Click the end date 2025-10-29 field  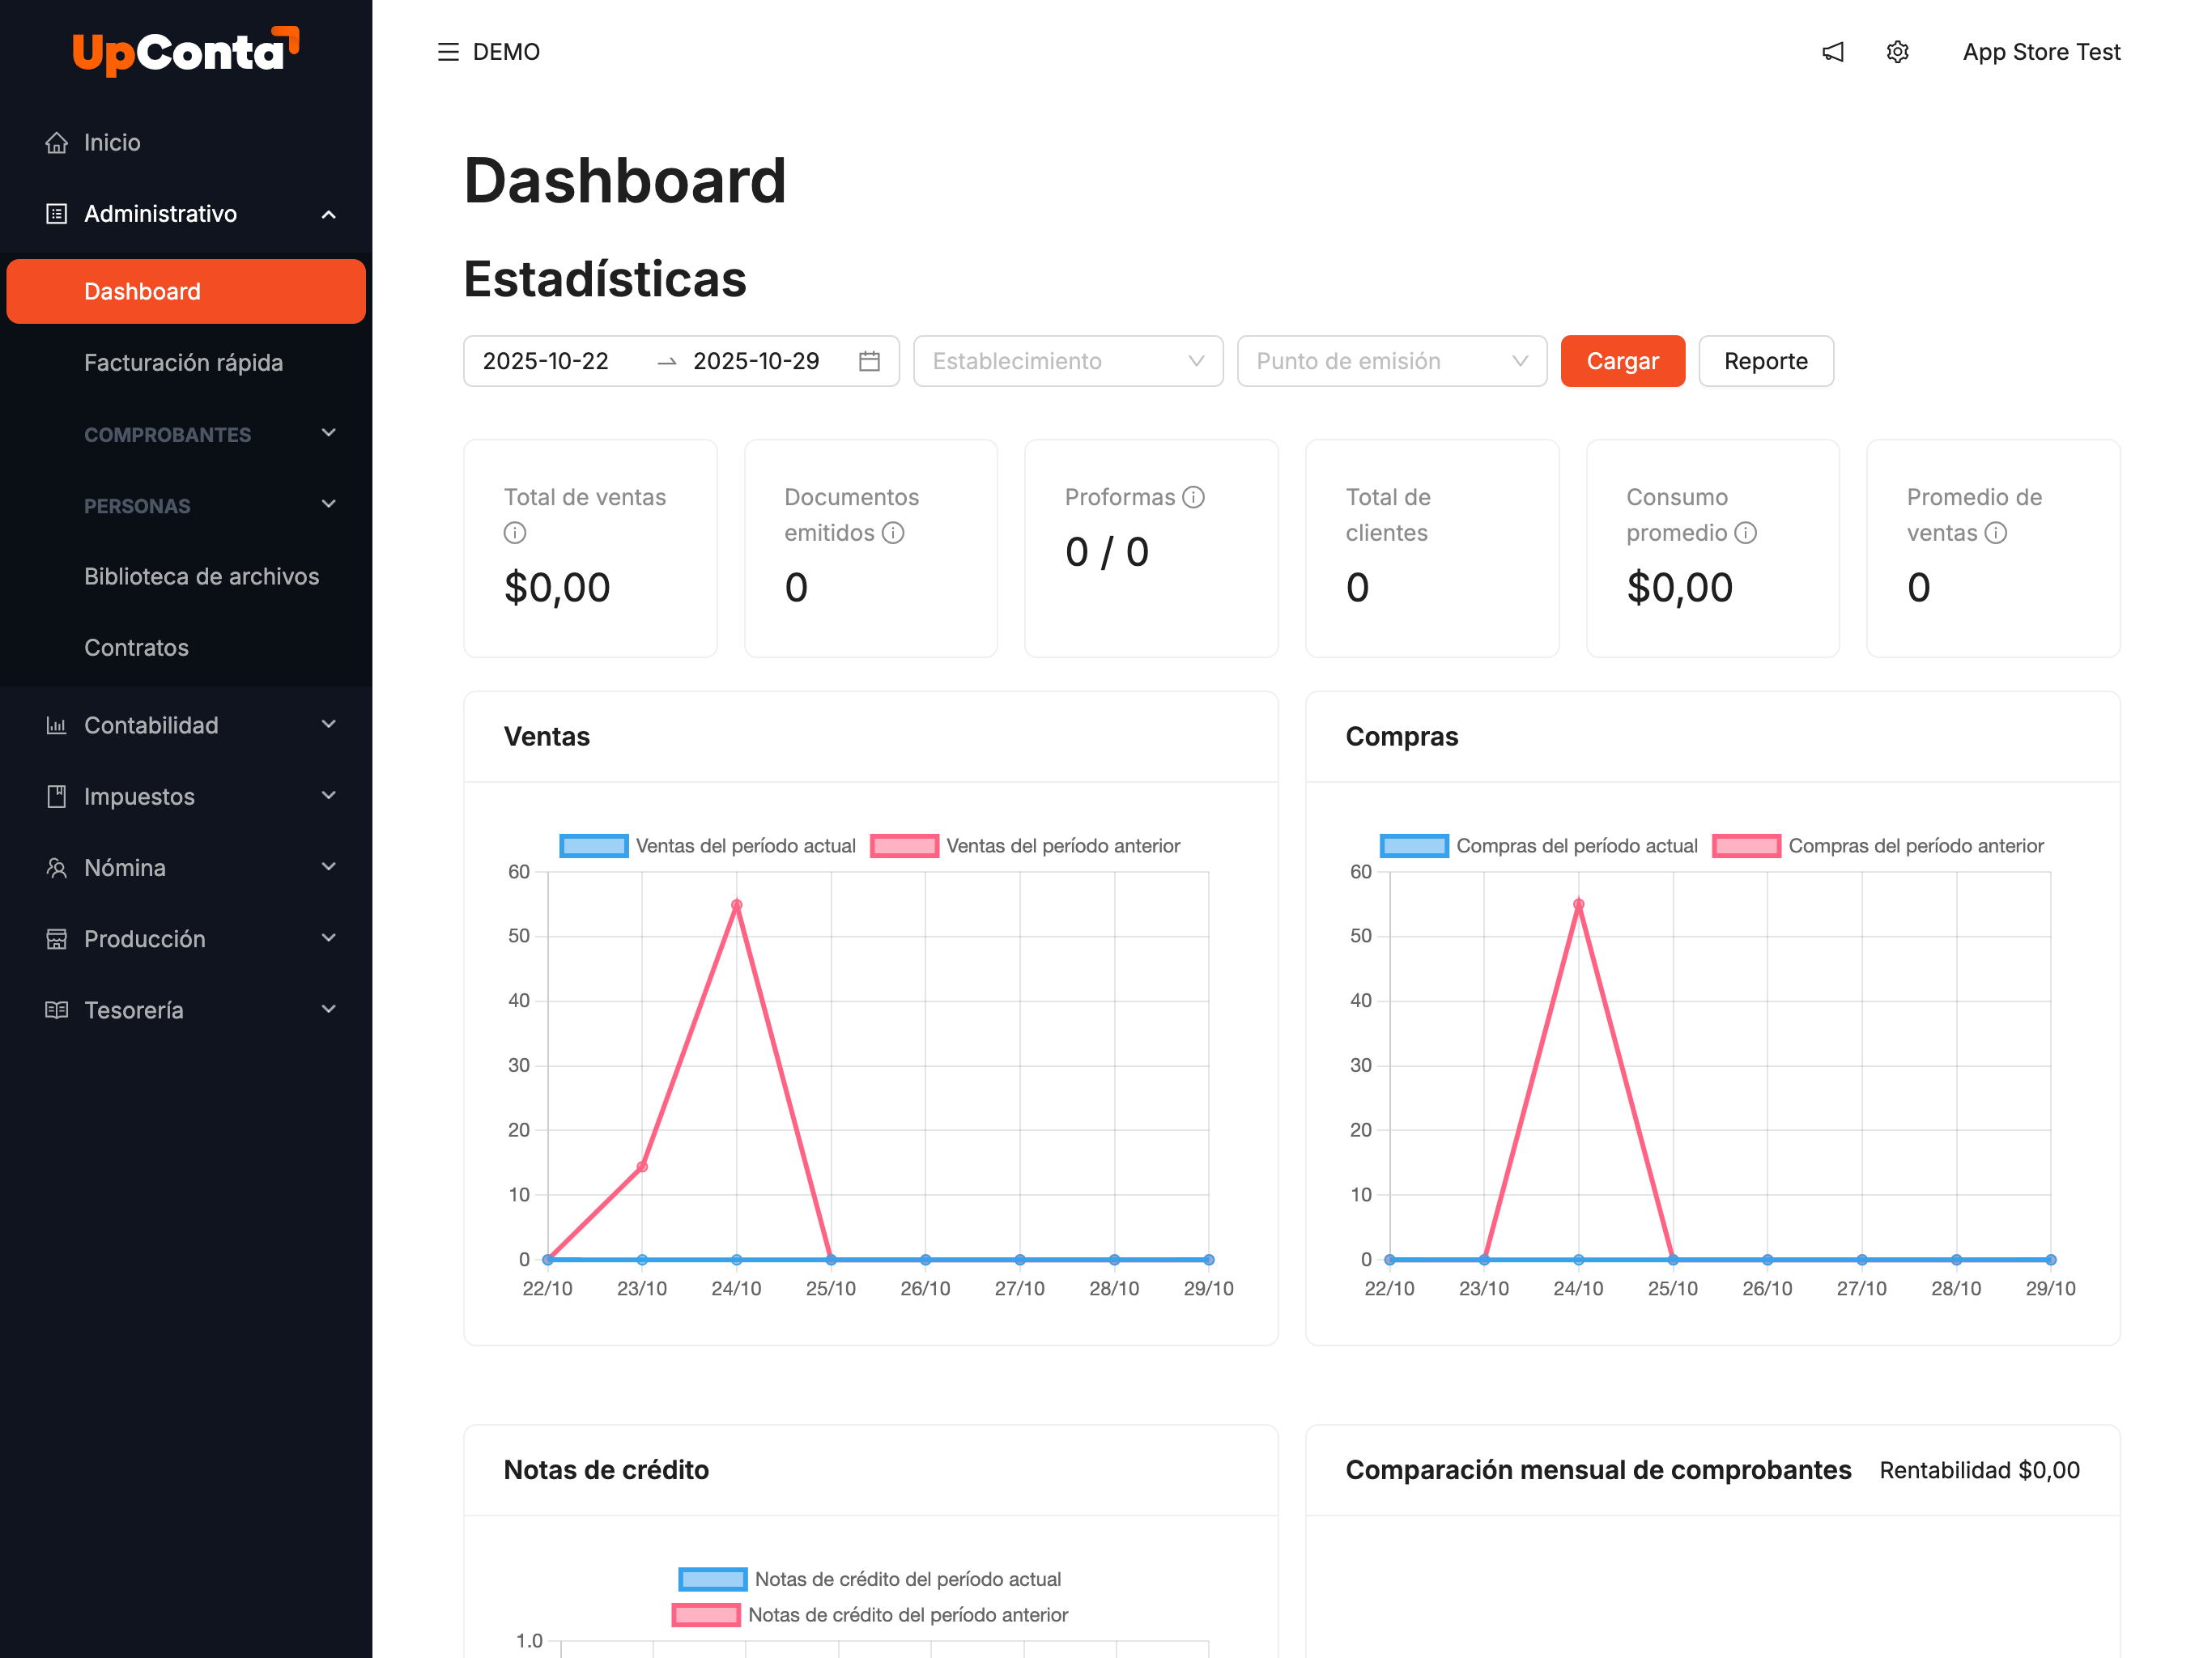click(756, 361)
